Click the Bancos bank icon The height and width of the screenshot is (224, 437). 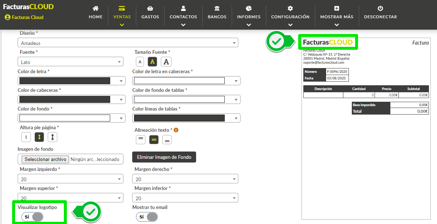(x=217, y=8)
